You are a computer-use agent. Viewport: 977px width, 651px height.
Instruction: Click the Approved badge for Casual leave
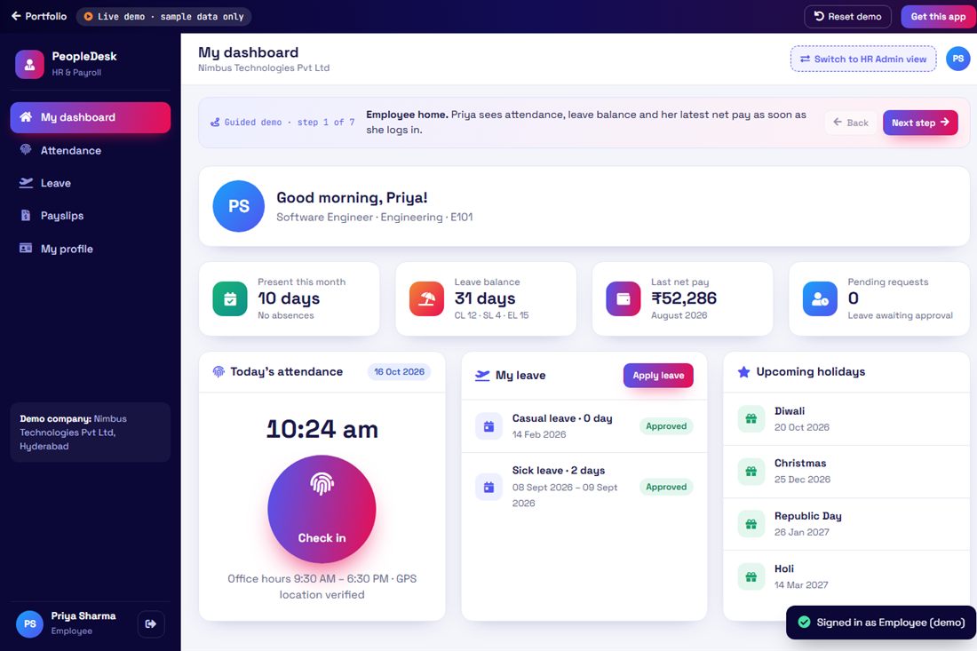(x=666, y=426)
